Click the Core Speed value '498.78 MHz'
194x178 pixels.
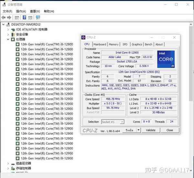click(113, 99)
